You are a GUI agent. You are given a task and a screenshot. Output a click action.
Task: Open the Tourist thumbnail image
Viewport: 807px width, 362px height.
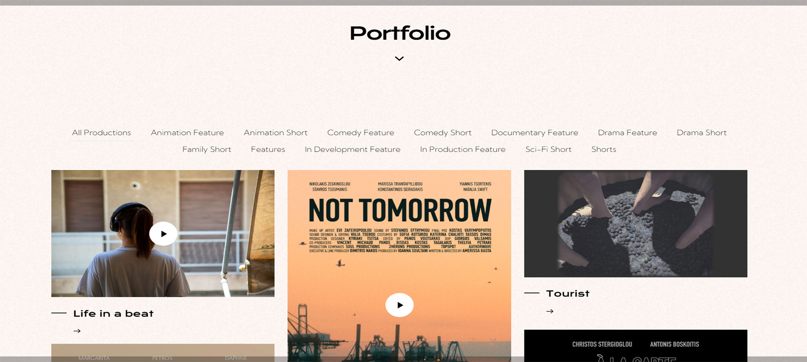point(635,224)
